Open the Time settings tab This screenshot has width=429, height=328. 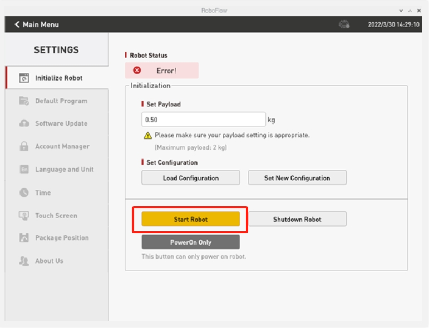pos(57,193)
